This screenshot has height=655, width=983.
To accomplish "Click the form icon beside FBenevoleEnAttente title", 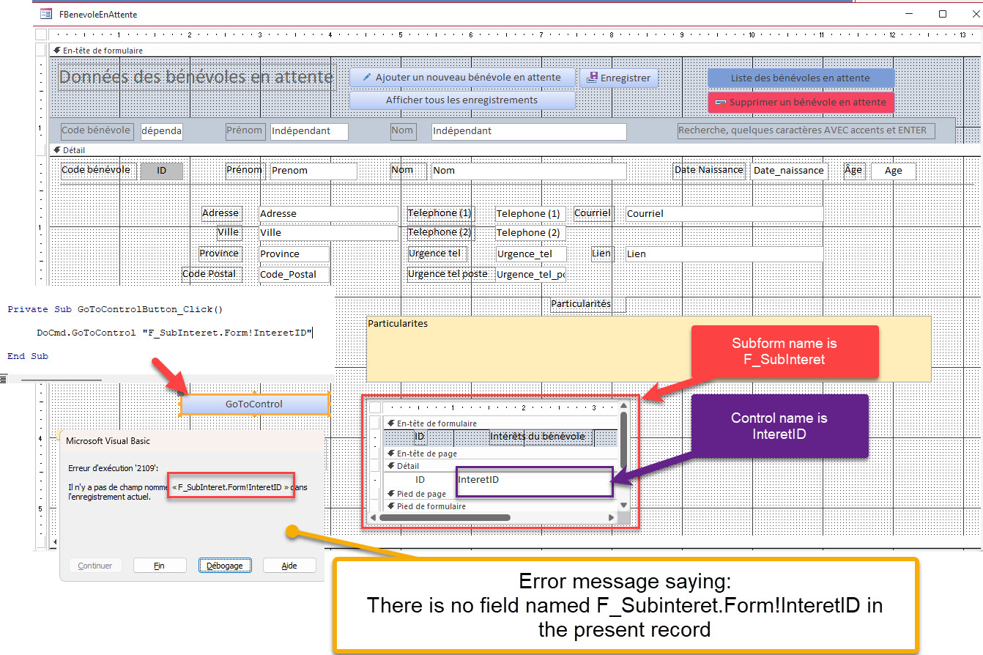I will click(46, 13).
